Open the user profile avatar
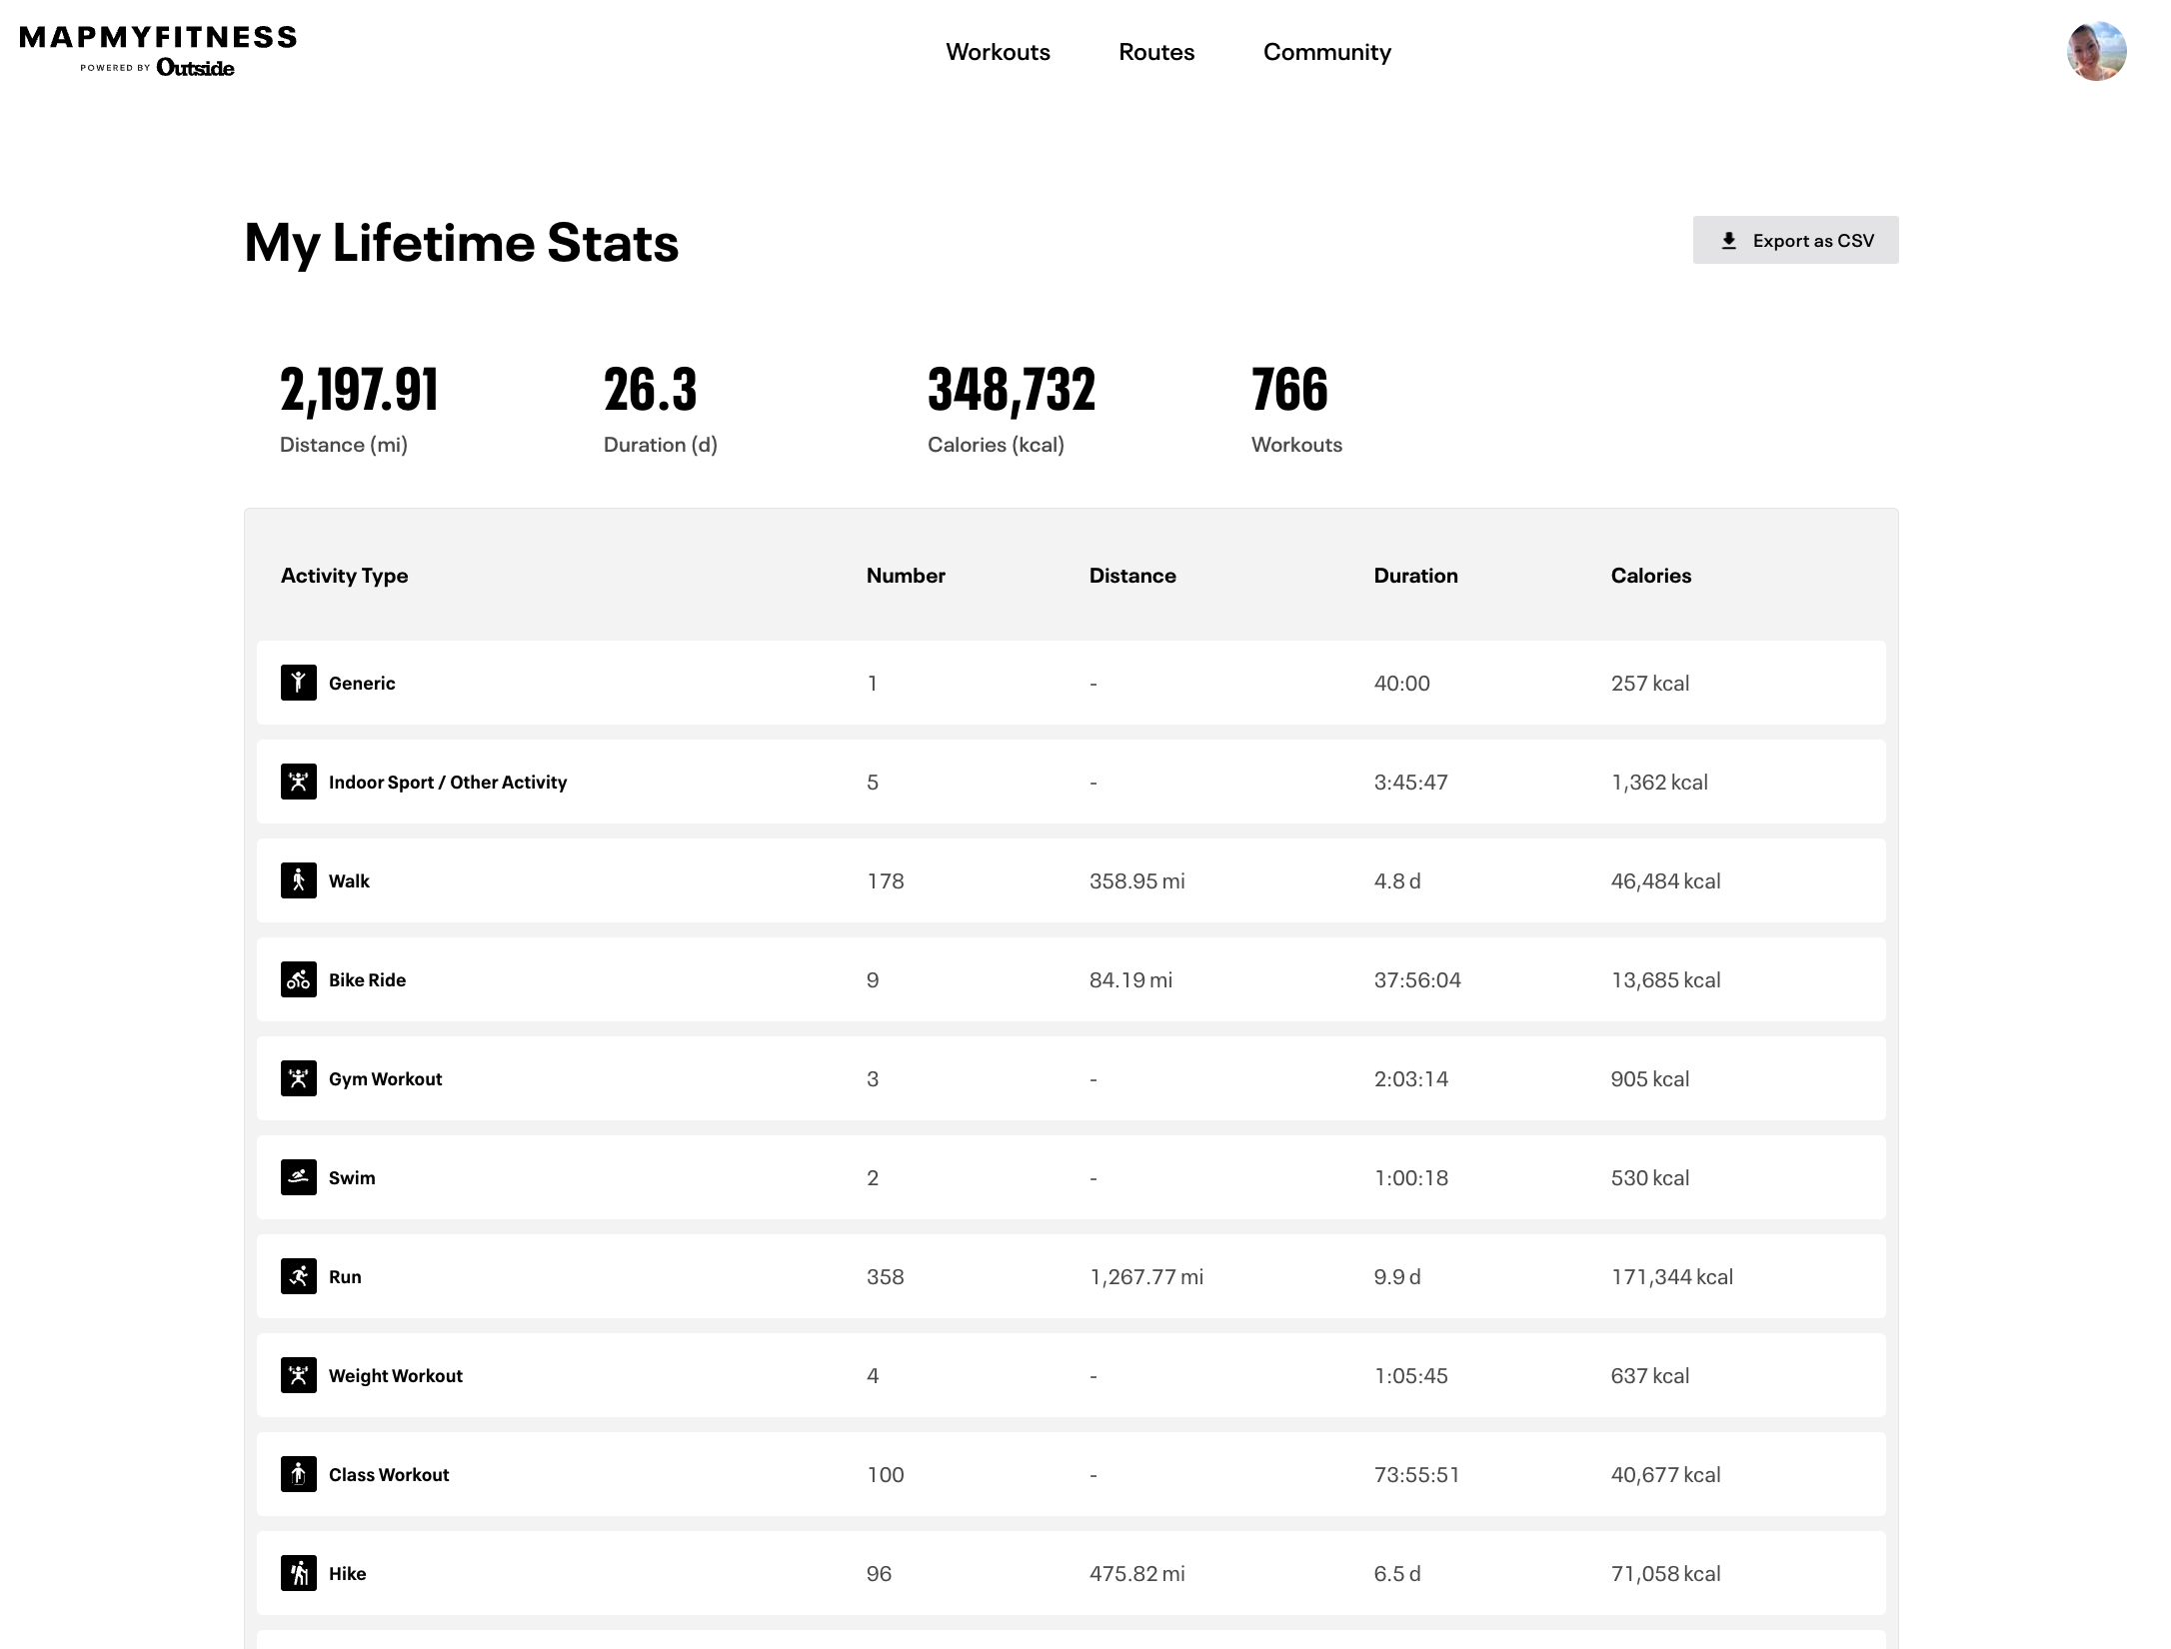Viewport: 2171px width, 1649px height. pos(2096,51)
